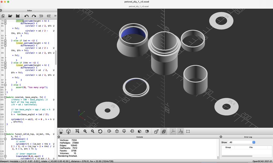Save the file using the floppy disk icon
The height and width of the screenshot is (163, 273).
pos(17,16)
